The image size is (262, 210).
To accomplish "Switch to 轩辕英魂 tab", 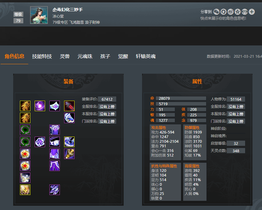I will point(145,56).
